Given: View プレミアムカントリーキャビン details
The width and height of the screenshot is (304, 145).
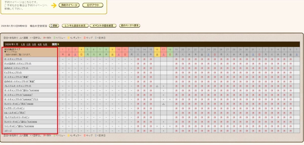Looking at the screenshot, I should pos(17,117).
